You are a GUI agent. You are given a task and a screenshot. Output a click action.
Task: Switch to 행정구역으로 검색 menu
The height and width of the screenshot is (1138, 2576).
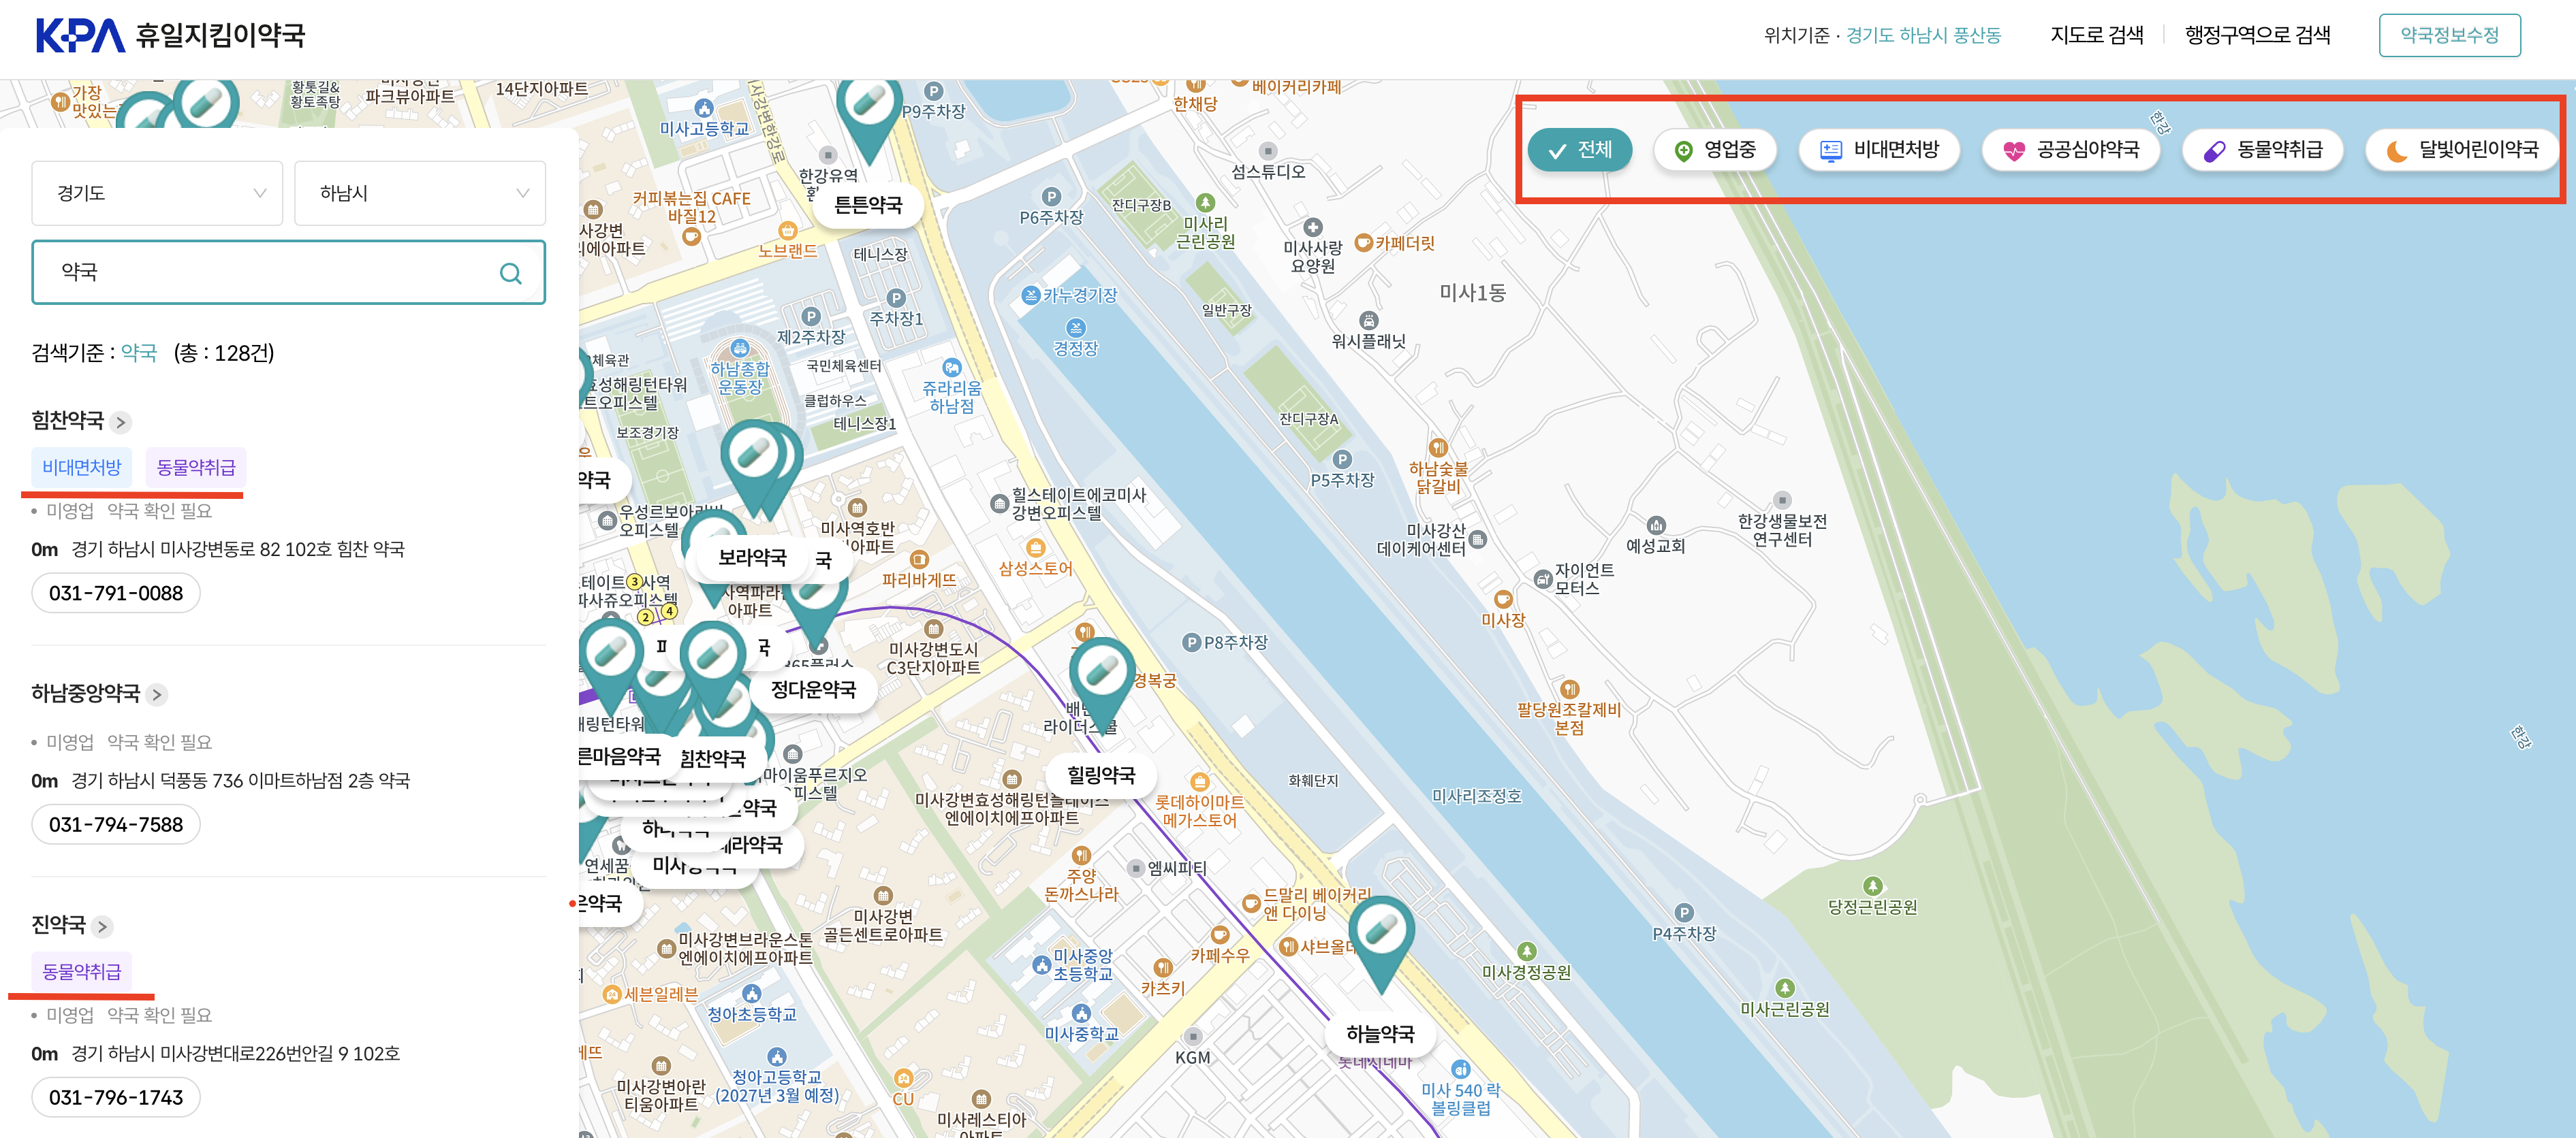click(2257, 35)
